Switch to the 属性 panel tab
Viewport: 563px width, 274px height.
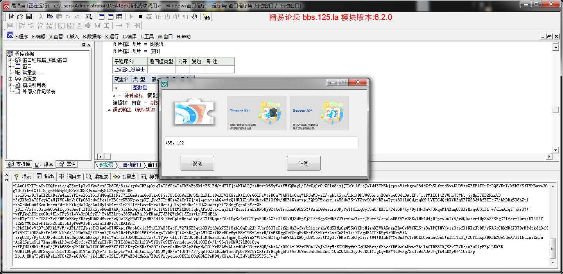(68, 164)
